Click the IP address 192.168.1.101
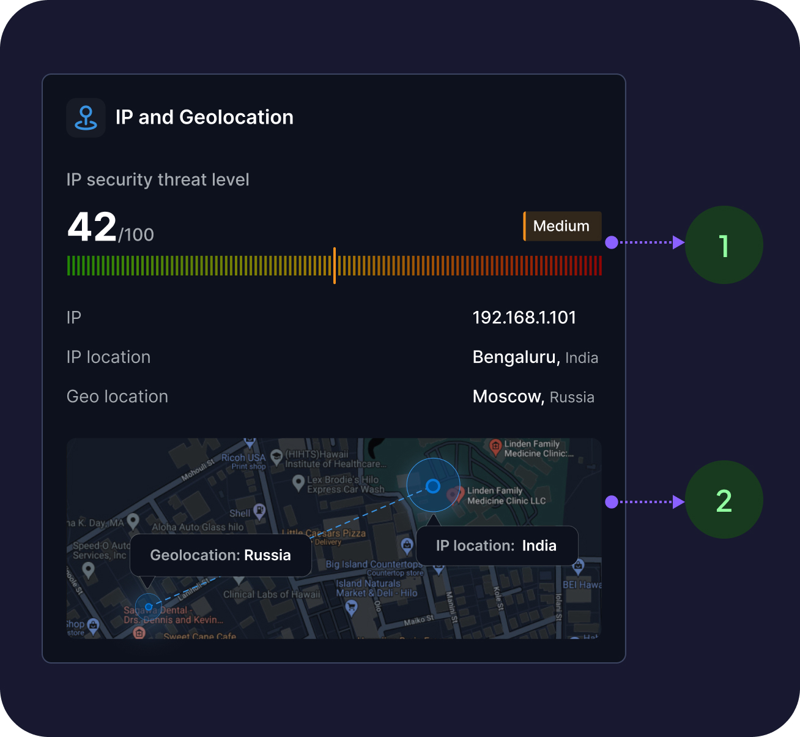The width and height of the screenshot is (800, 737). (x=524, y=318)
